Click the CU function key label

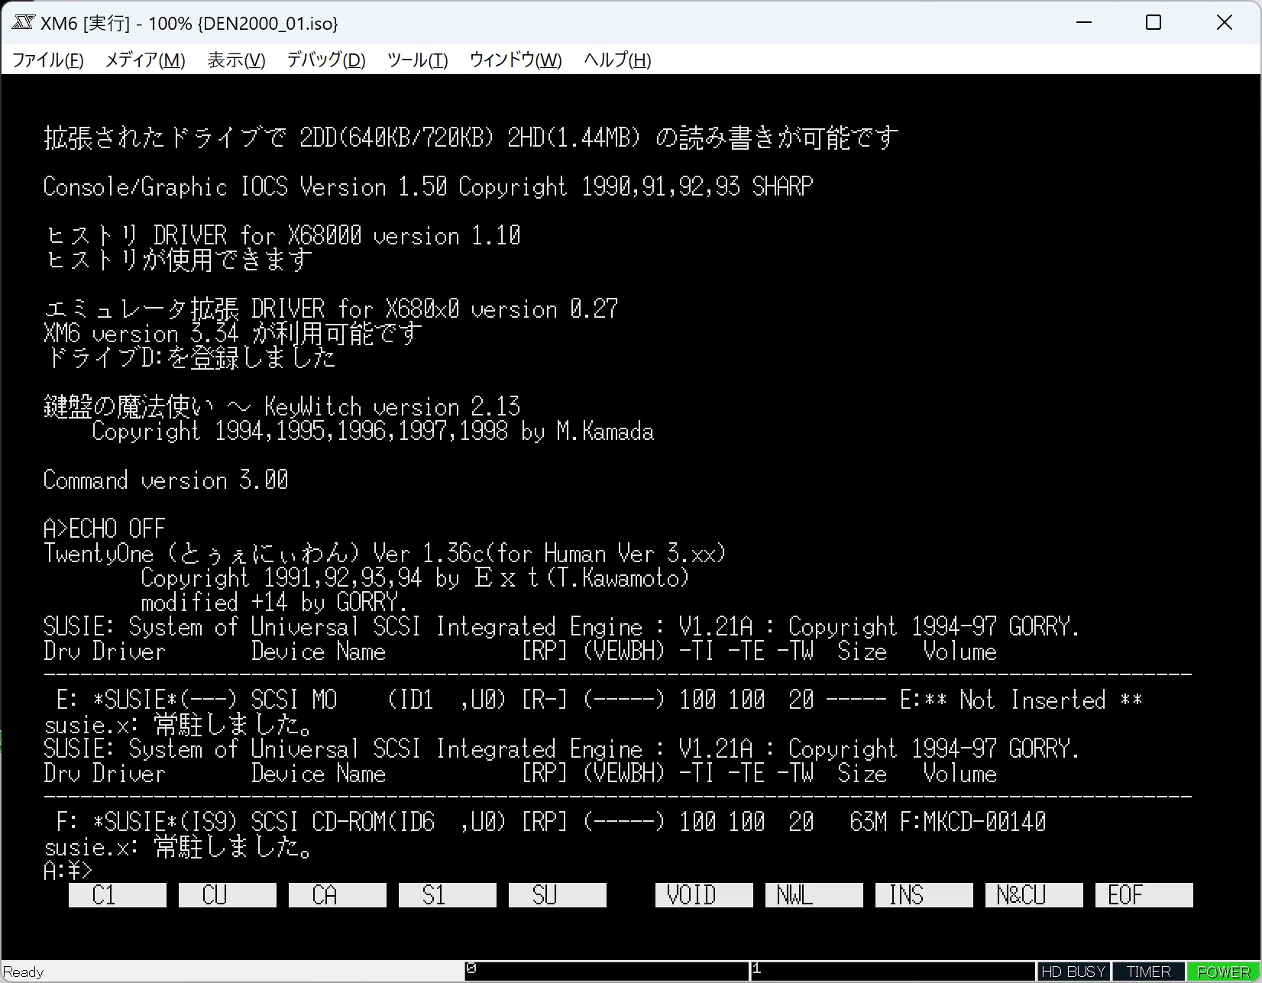coord(228,895)
